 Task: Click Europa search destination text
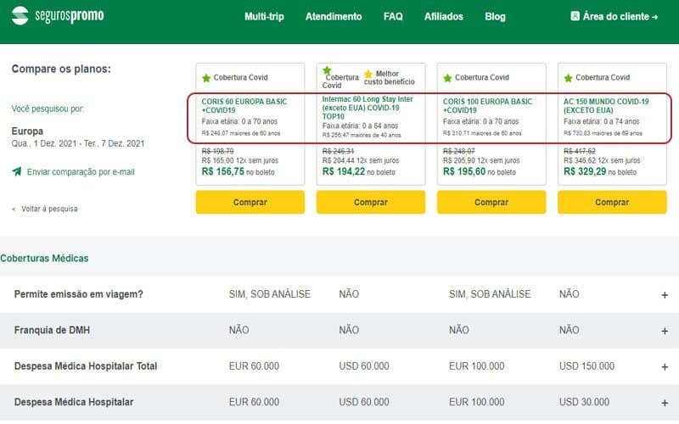tap(27, 131)
